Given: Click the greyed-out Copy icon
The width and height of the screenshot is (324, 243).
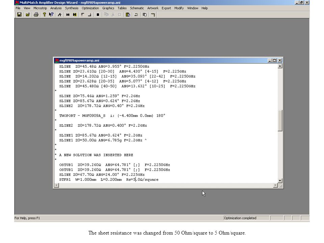Looking at the screenshot, I should 106,15.
